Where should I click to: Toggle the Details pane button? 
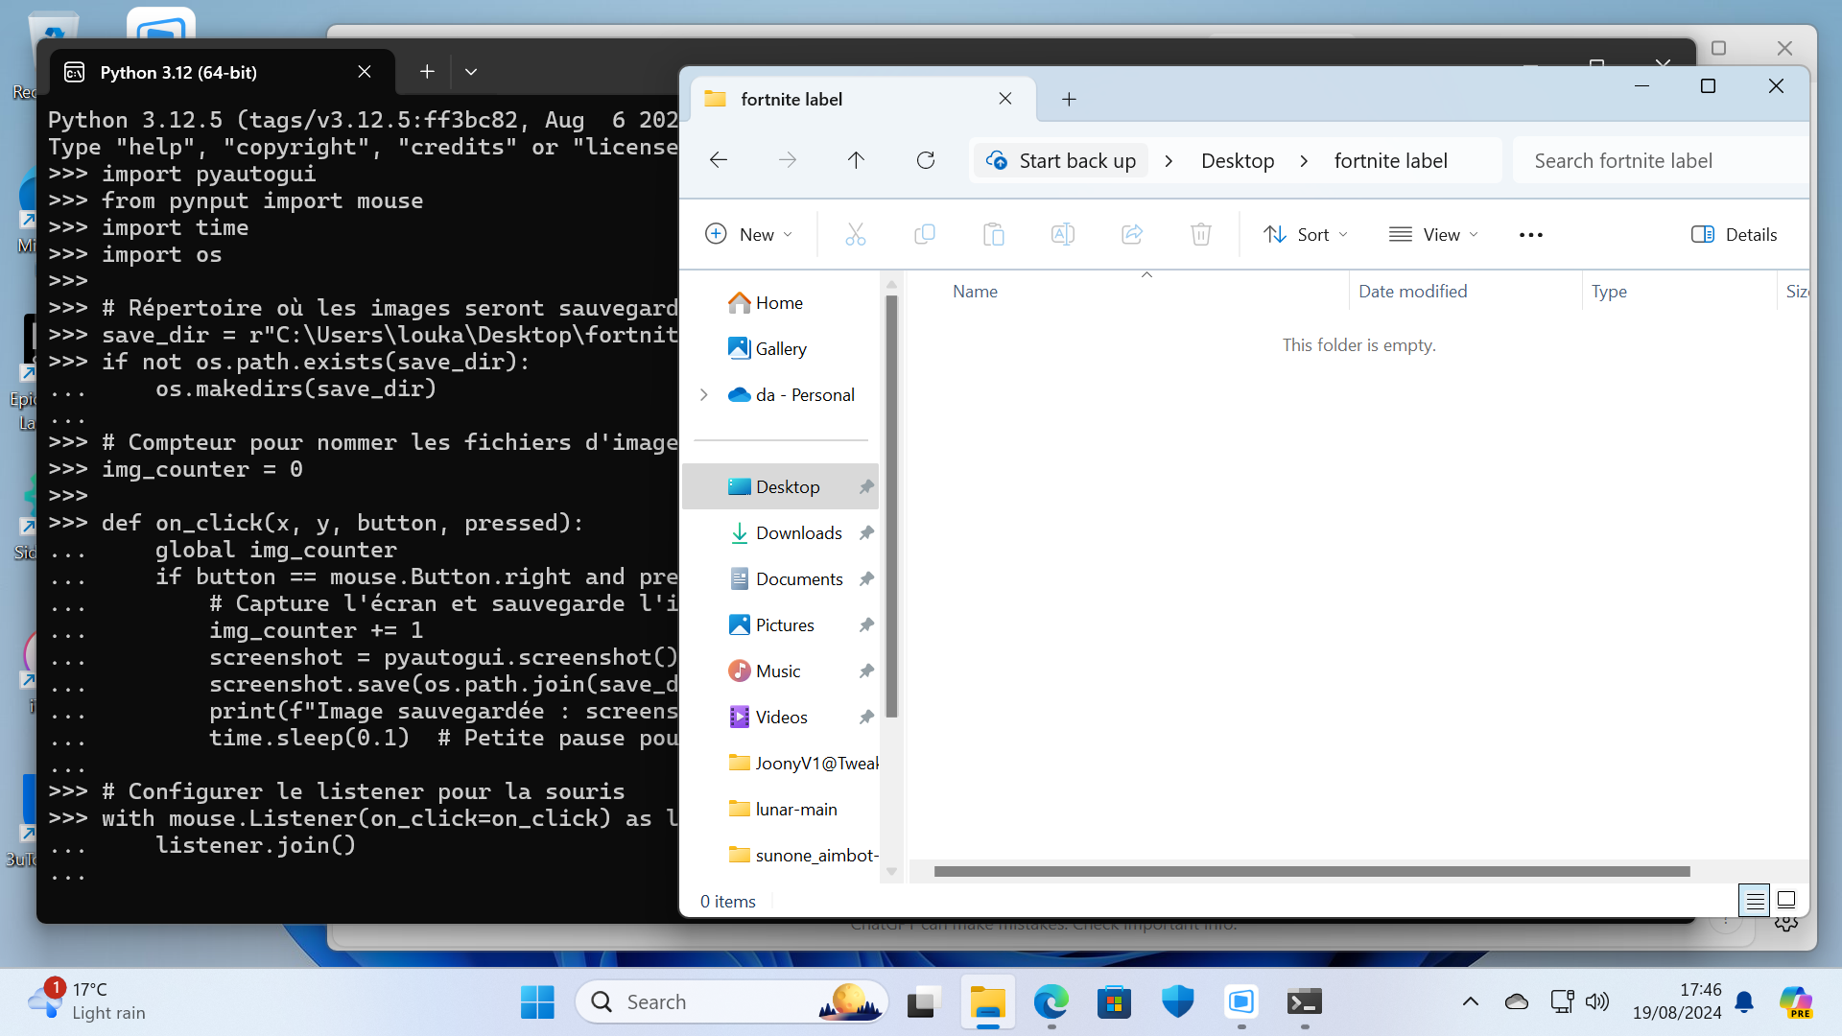click(x=1734, y=234)
